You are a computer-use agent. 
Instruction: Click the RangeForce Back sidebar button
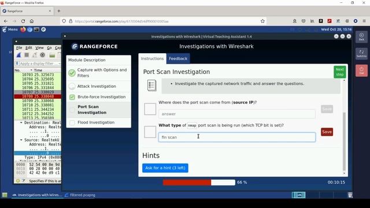pyautogui.click(x=361, y=37)
